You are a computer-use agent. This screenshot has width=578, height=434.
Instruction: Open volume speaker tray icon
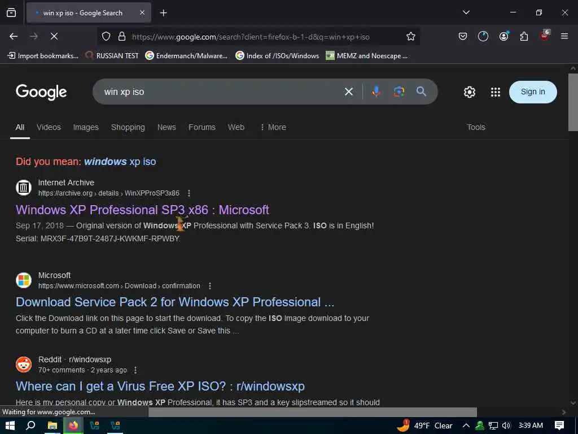506,426
